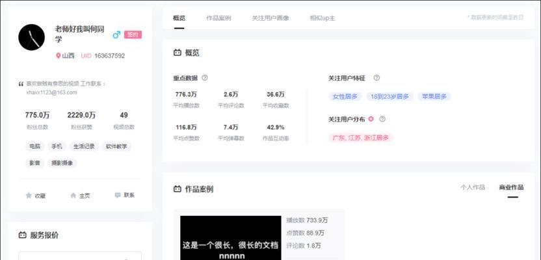This screenshot has width=541, height=260.
Task: Click the 49 video total
Action: pos(124,115)
